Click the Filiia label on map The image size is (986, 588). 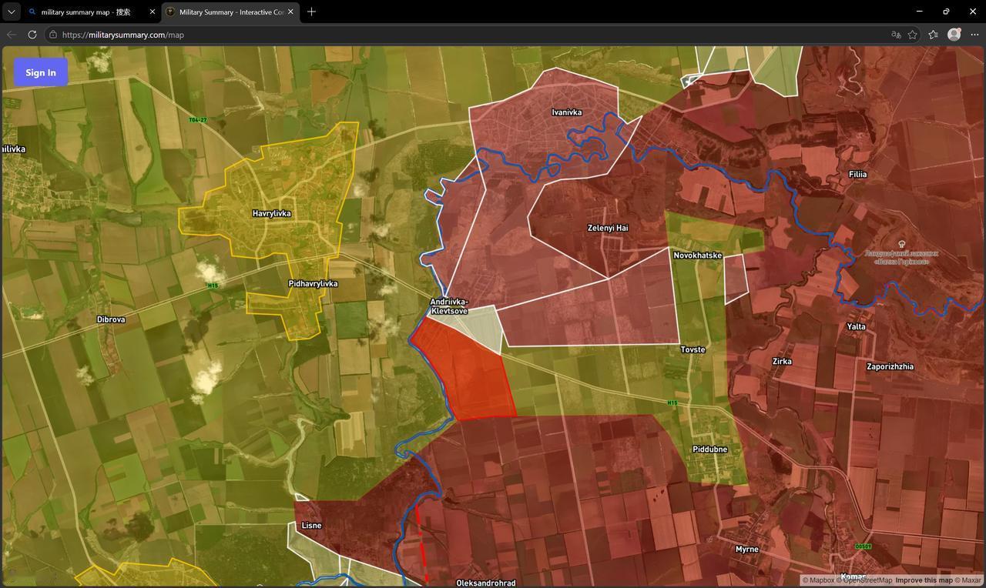point(857,175)
